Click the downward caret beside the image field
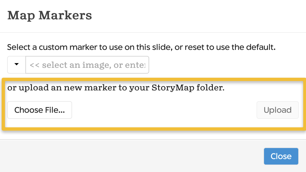 click(16, 65)
